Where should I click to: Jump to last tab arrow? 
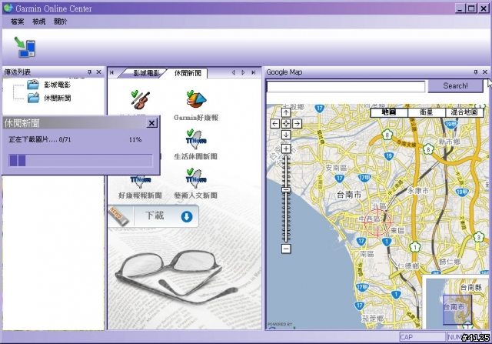pos(254,72)
